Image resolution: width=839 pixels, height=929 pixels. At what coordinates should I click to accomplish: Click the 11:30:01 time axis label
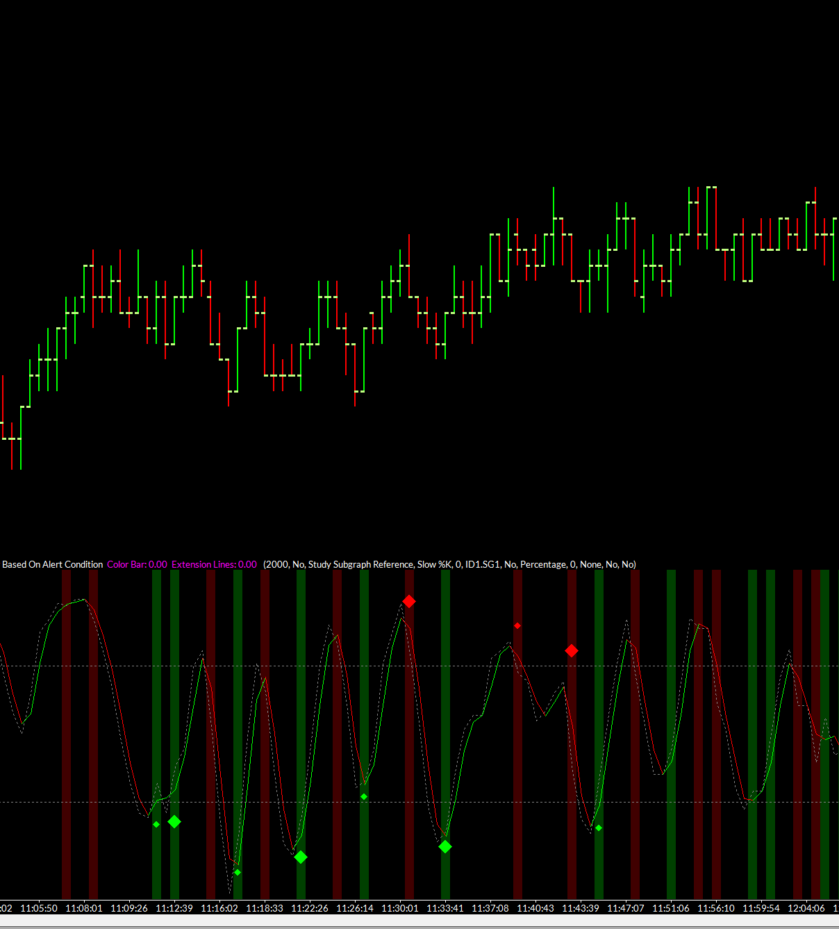(400, 908)
